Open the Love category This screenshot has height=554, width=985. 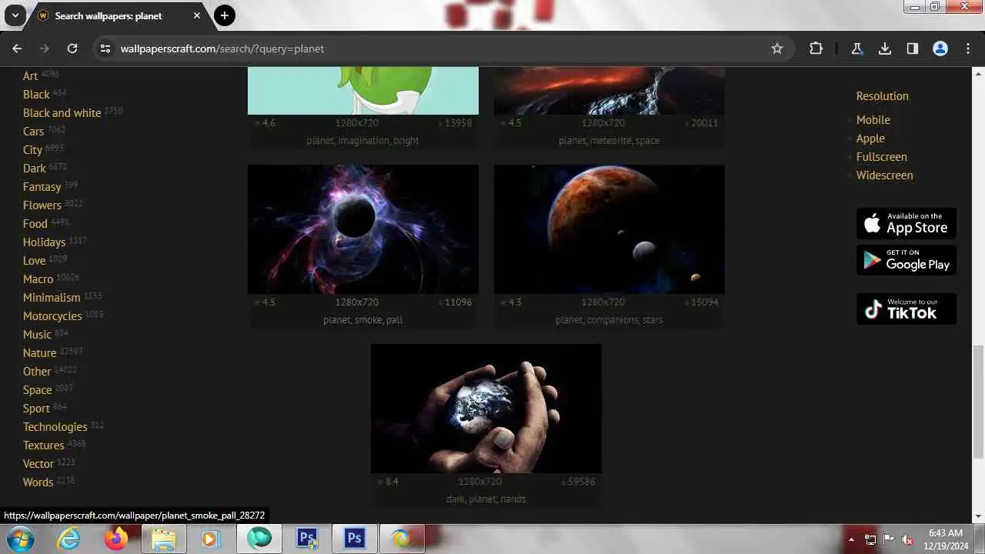pos(34,260)
